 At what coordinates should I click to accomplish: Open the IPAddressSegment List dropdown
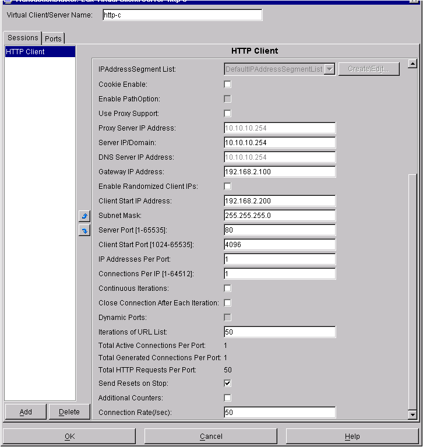click(x=329, y=69)
